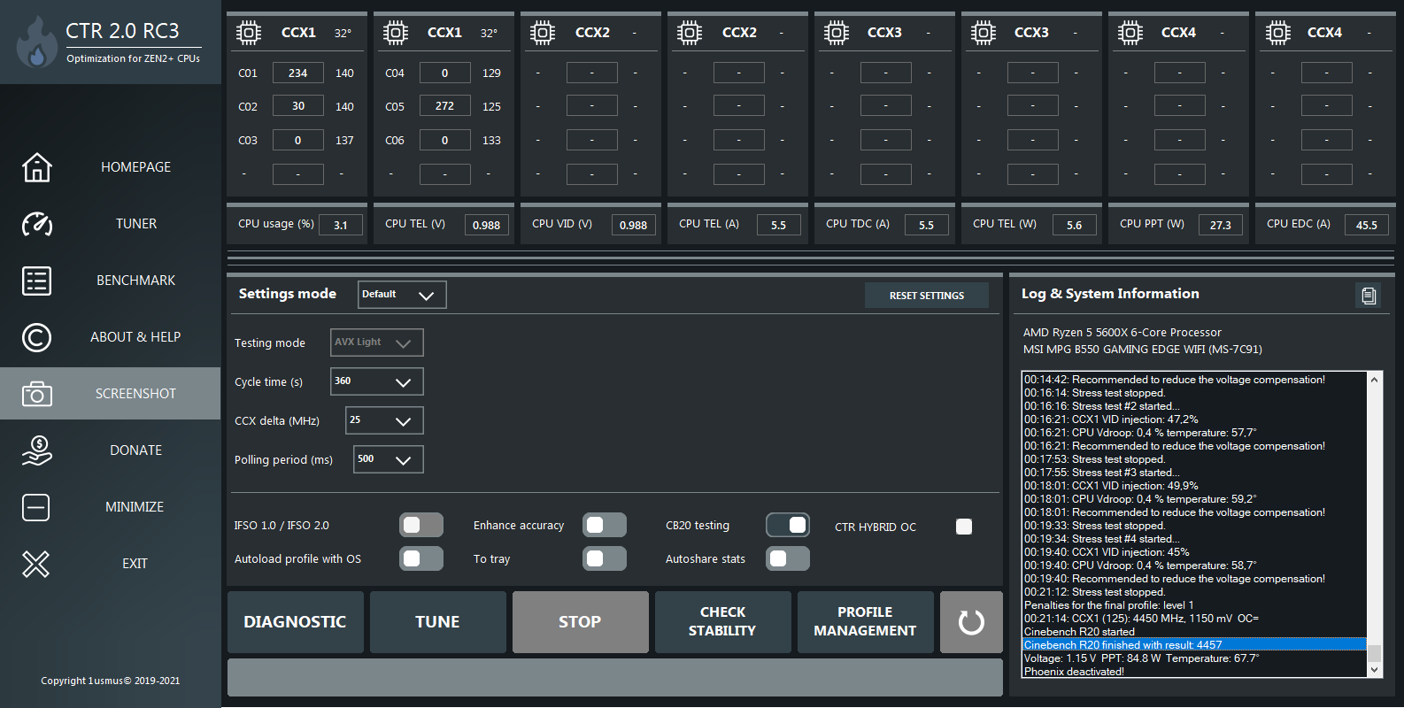The width and height of the screenshot is (1404, 708).
Task: Click the Screenshot camera icon
Action: point(36,394)
